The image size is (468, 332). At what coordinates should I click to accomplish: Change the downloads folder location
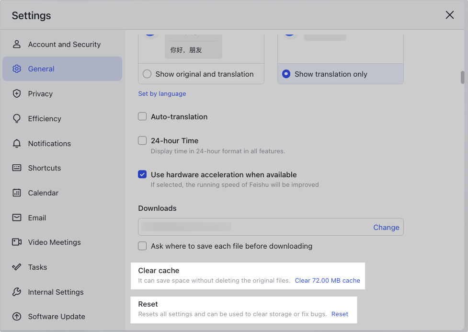386,227
